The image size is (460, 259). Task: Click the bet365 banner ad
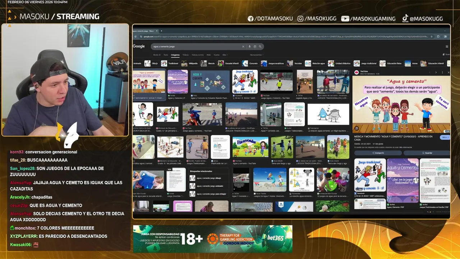(213, 239)
